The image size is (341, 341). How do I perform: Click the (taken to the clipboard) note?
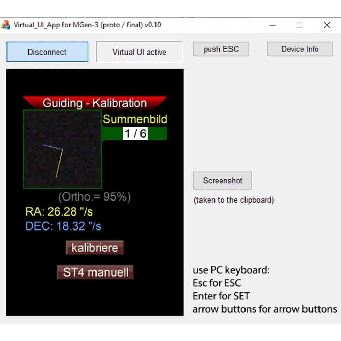click(x=233, y=200)
